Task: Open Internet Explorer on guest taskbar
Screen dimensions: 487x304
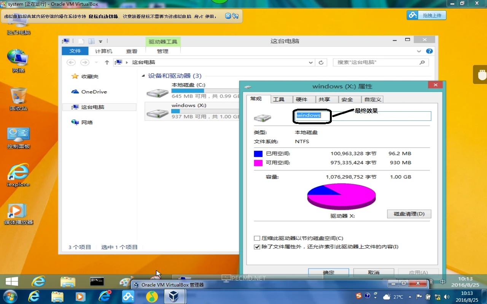Action: point(38,282)
